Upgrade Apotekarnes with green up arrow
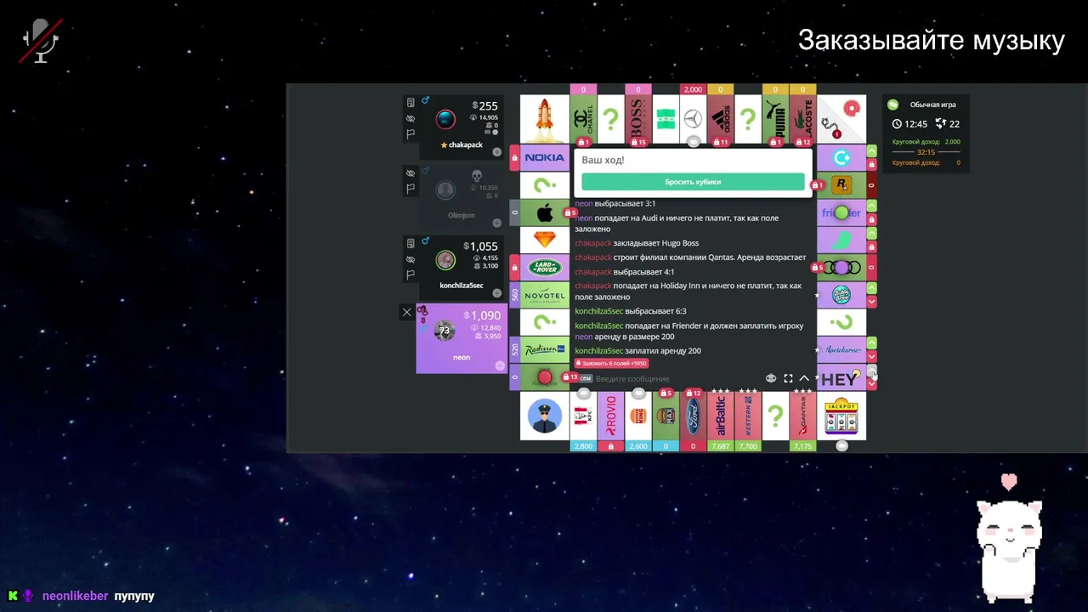1088x612 pixels. pos(872,343)
